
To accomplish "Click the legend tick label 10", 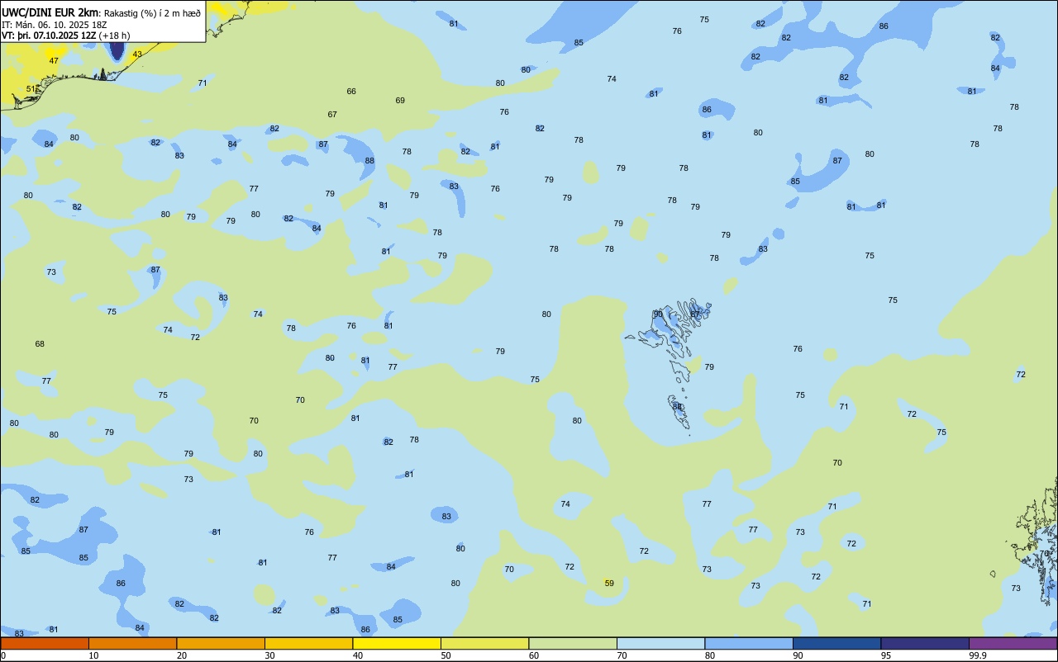I will pyautogui.click(x=93, y=655).
